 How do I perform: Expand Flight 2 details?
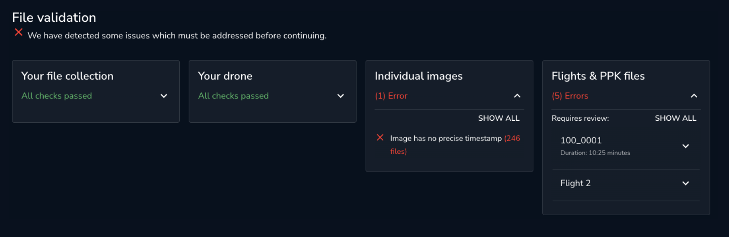pos(685,183)
